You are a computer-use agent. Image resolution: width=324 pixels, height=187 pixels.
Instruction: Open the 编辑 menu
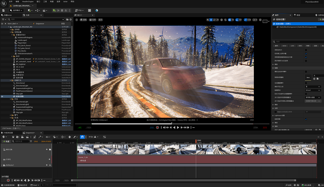(x=18, y=2)
